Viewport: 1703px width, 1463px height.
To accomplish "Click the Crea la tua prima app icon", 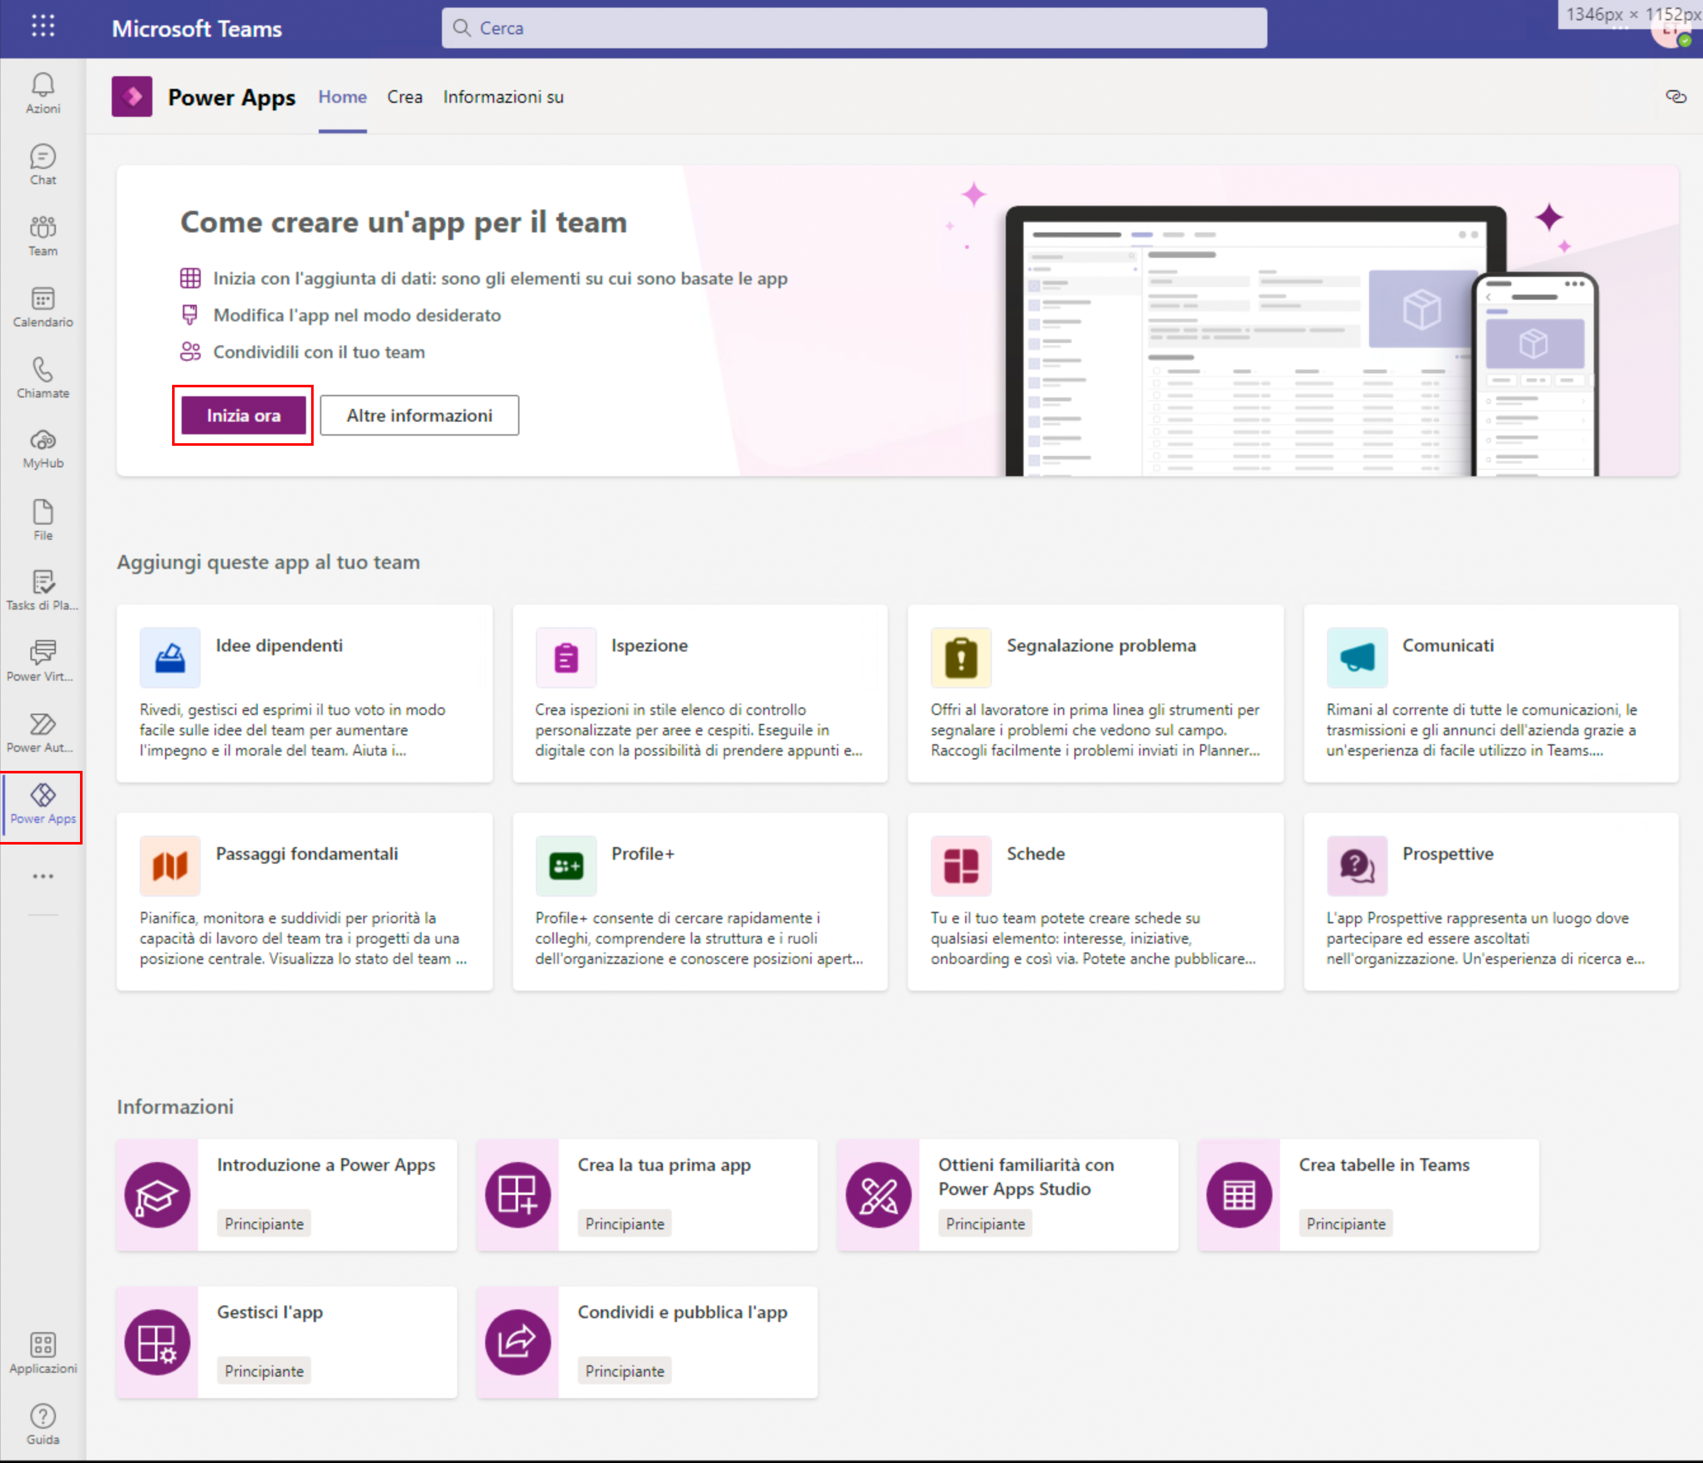I will click(x=518, y=1196).
